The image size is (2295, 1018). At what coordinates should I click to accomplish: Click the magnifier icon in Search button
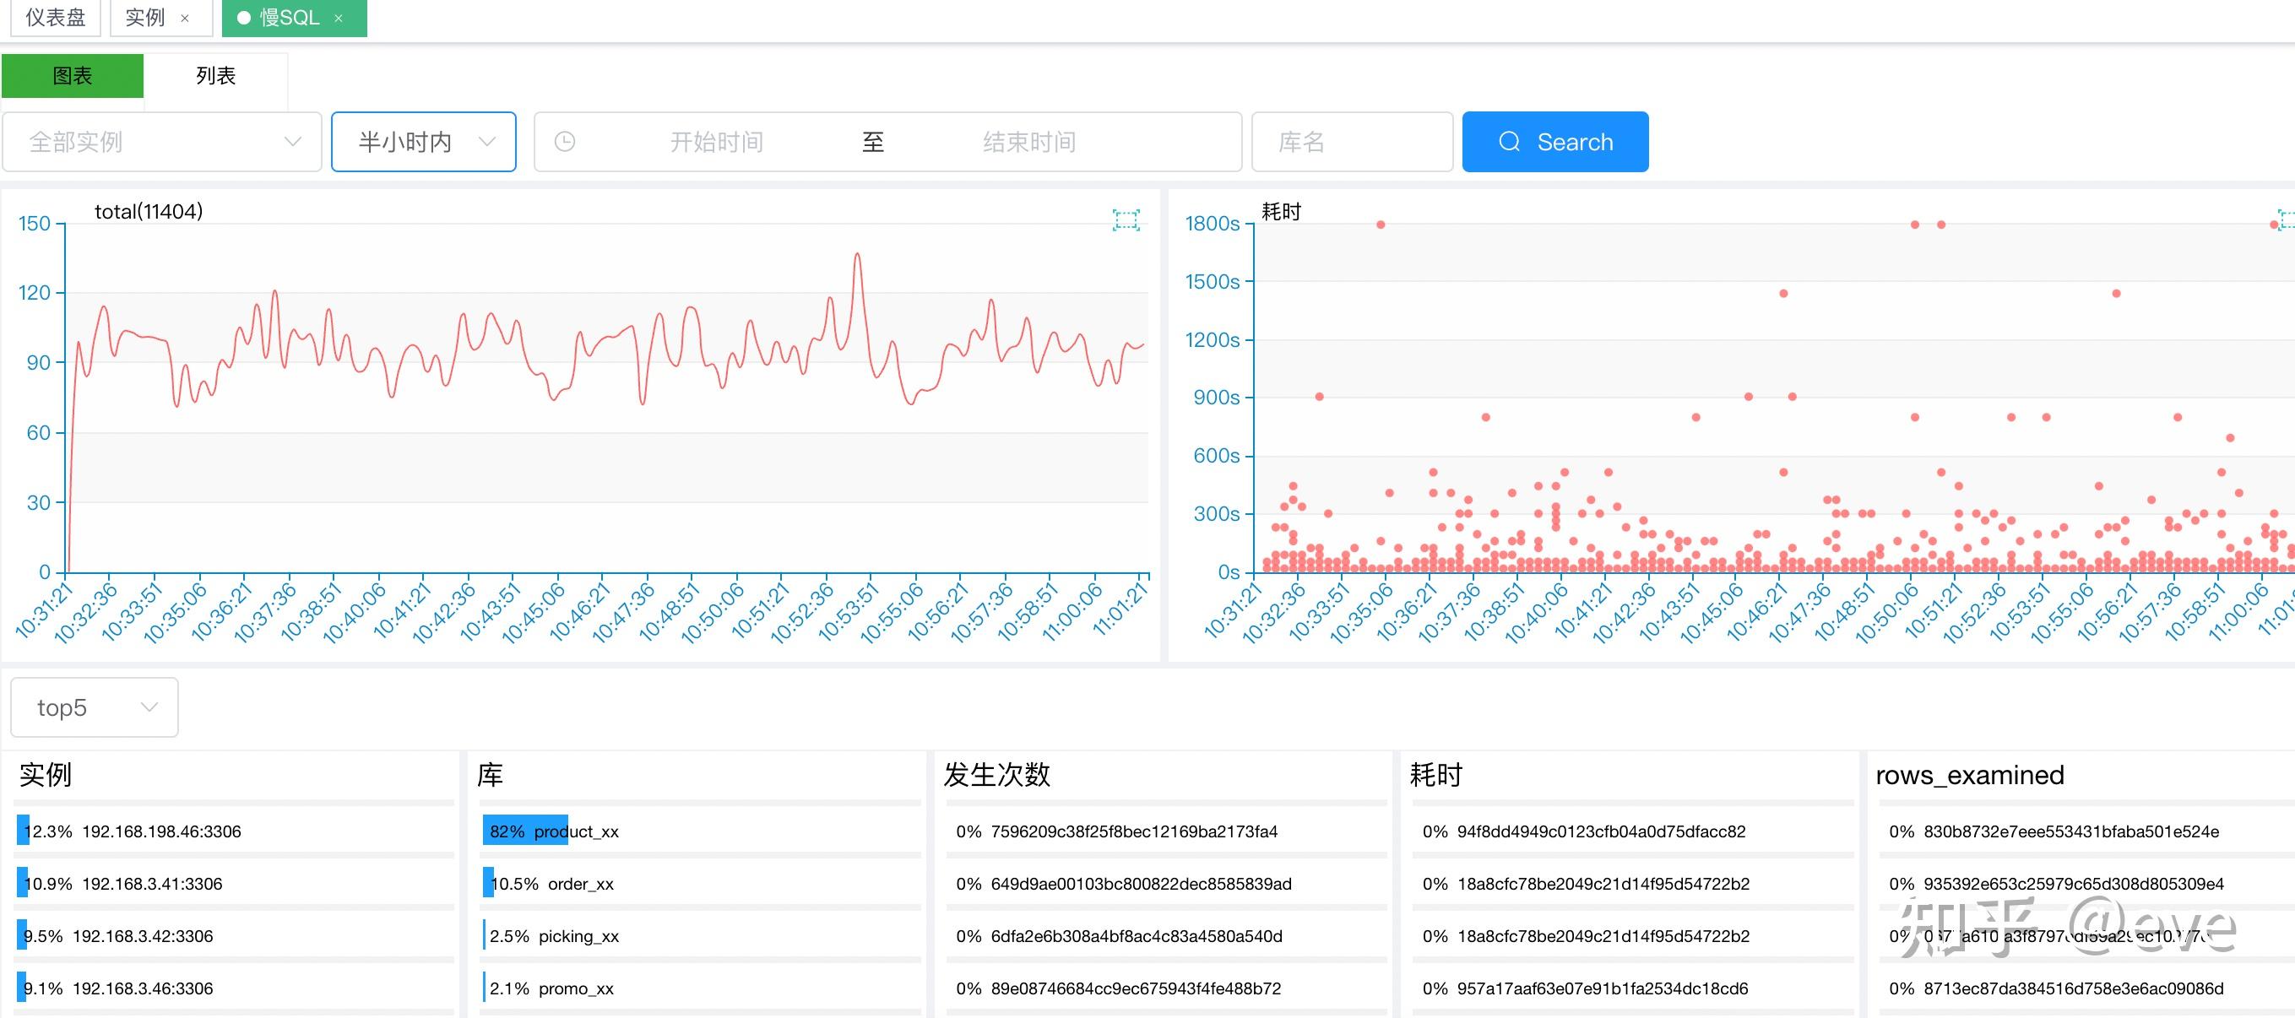[x=1509, y=142]
